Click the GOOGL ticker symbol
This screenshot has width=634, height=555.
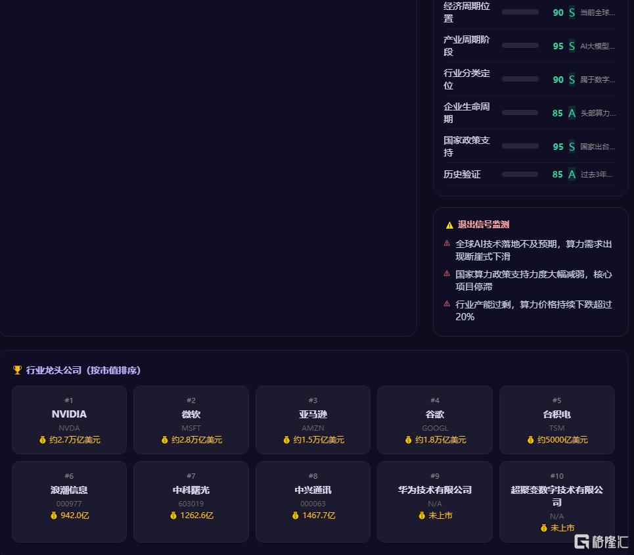(x=435, y=428)
